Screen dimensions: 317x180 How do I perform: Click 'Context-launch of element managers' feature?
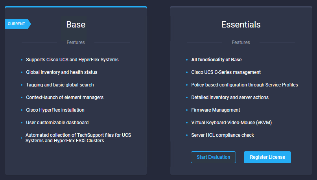click(65, 97)
